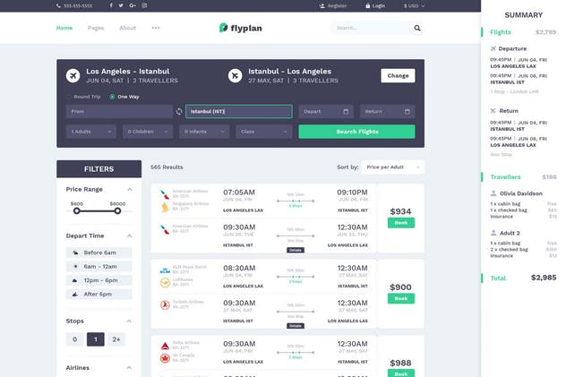Viewport: 566px width, 377px height.
Task: Click the $6000 price range maximum handle
Action: tap(117, 211)
